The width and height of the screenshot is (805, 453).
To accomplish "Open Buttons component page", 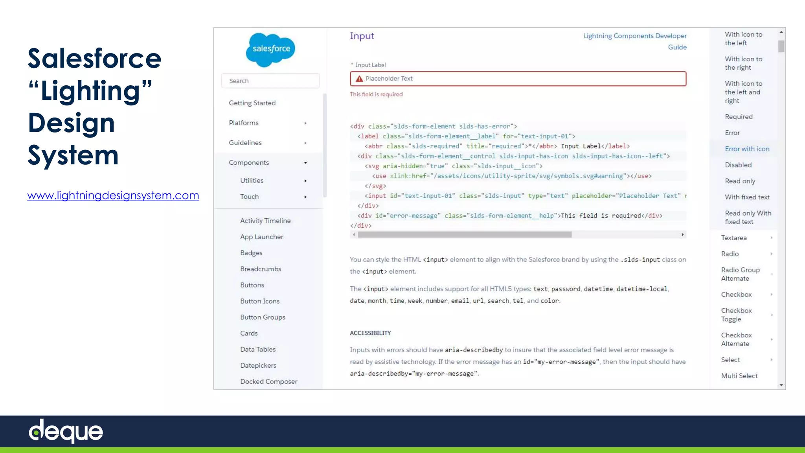I will point(252,285).
